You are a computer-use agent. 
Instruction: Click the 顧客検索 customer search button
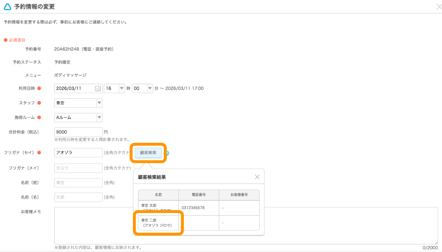click(148, 153)
